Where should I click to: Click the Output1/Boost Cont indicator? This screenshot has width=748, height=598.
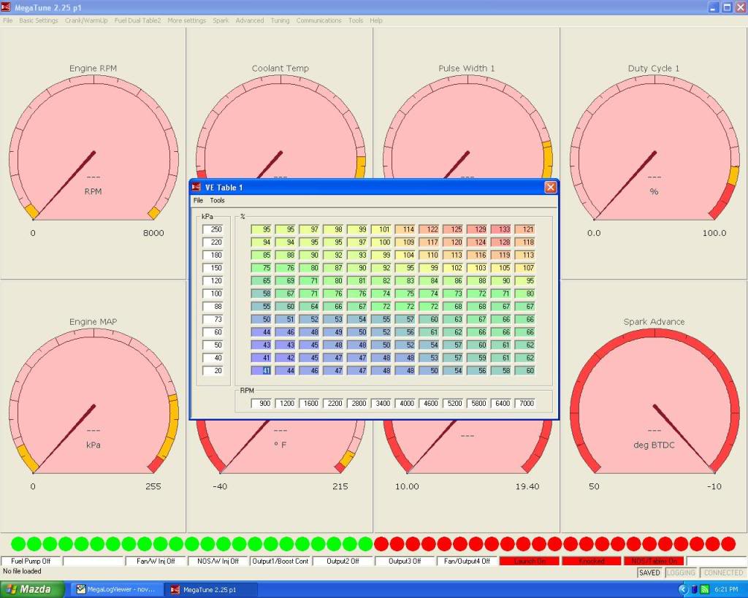[280, 561]
